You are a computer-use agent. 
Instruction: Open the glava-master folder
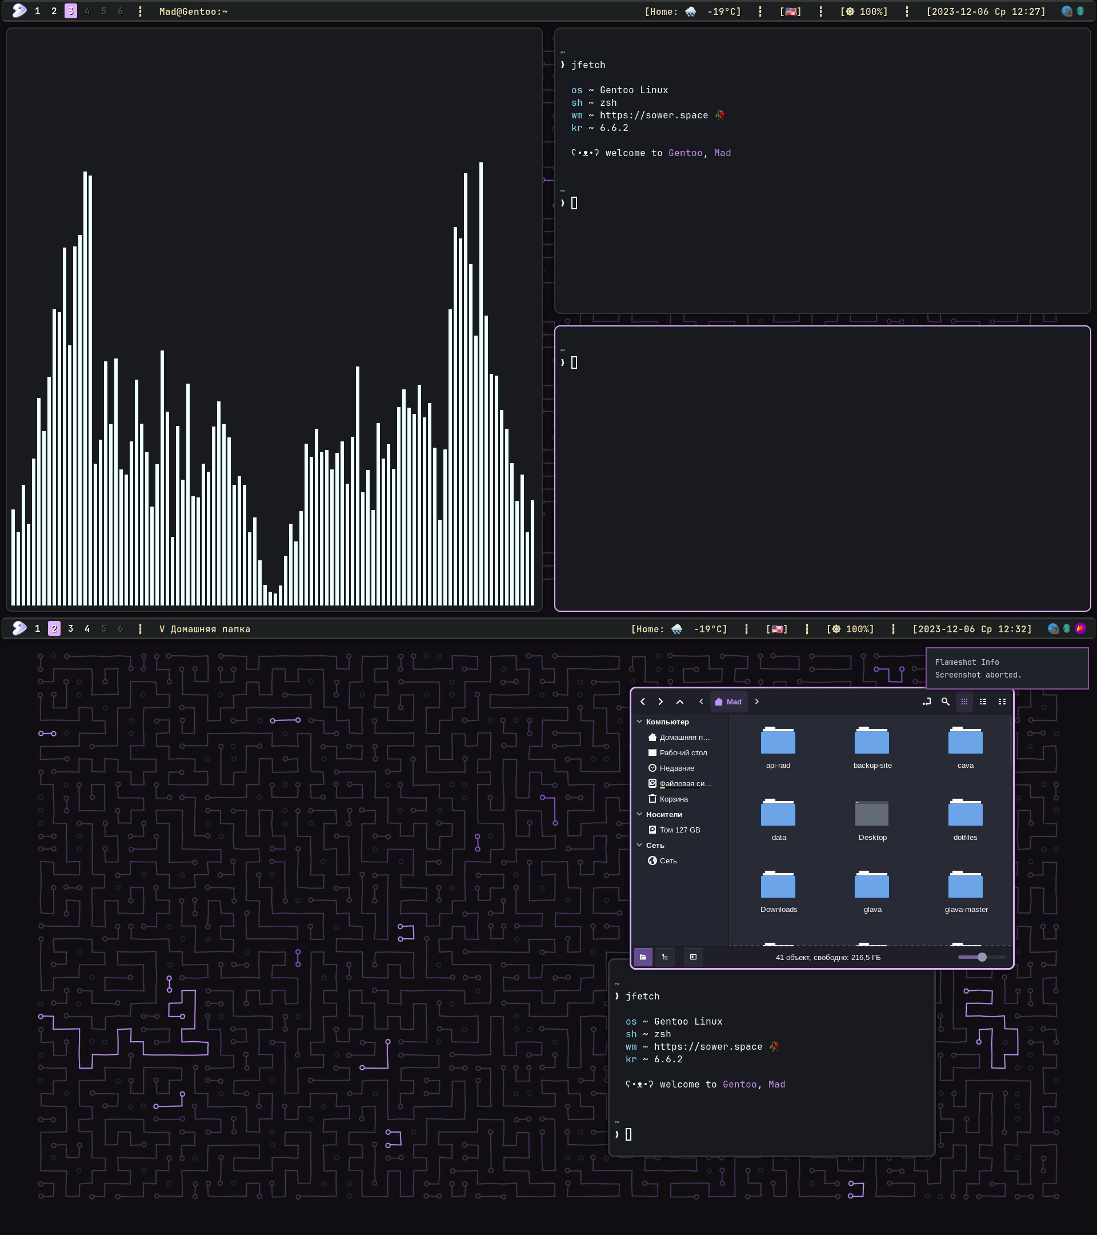(966, 892)
